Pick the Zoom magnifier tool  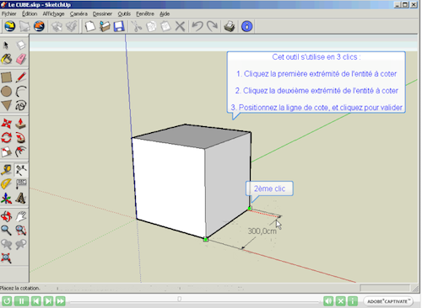[6, 231]
